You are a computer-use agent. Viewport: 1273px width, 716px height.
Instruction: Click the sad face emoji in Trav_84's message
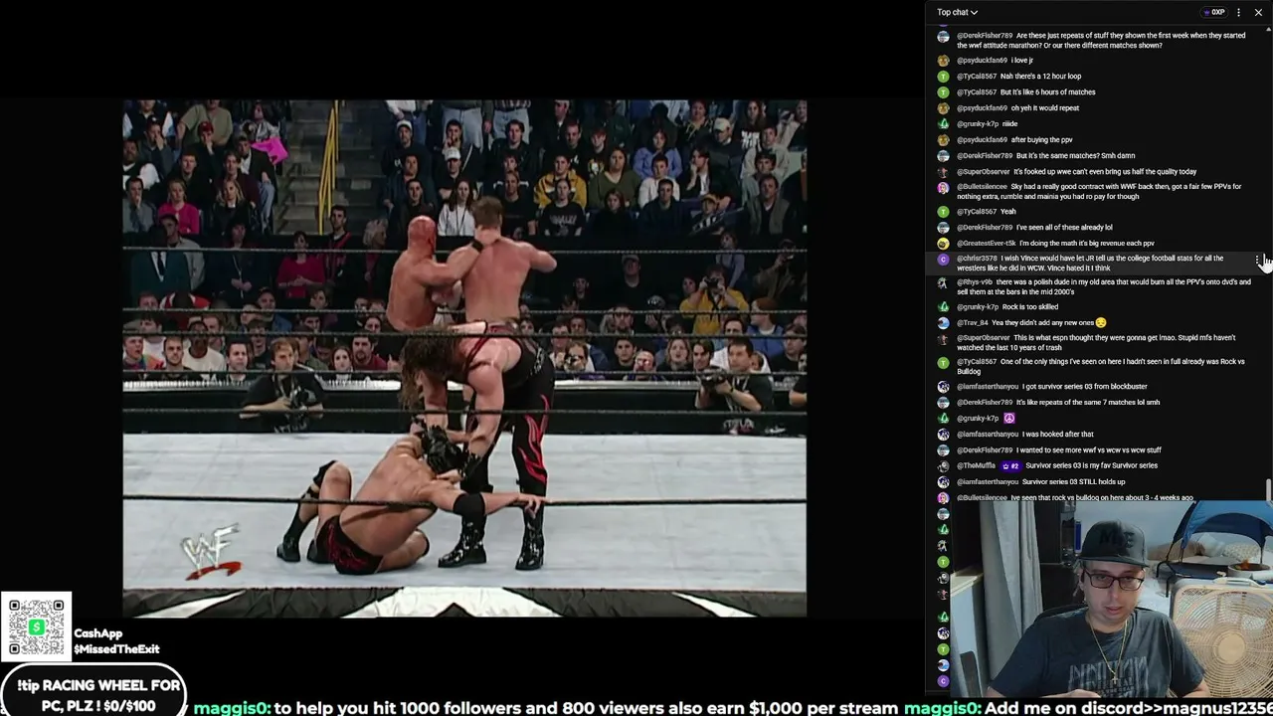coord(1100,323)
